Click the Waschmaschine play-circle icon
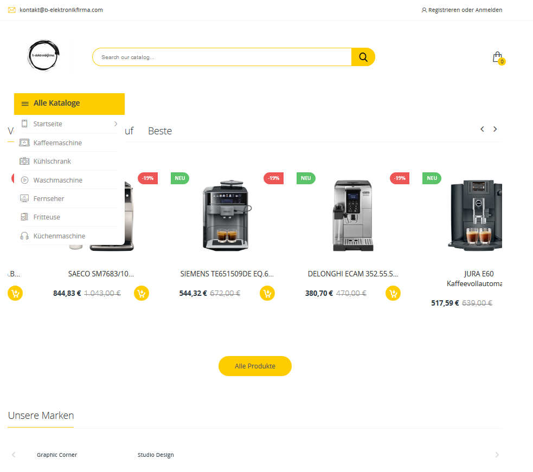Screen dimensions: 533x472 (24, 180)
